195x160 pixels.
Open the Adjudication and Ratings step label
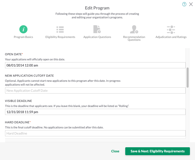(171, 37)
